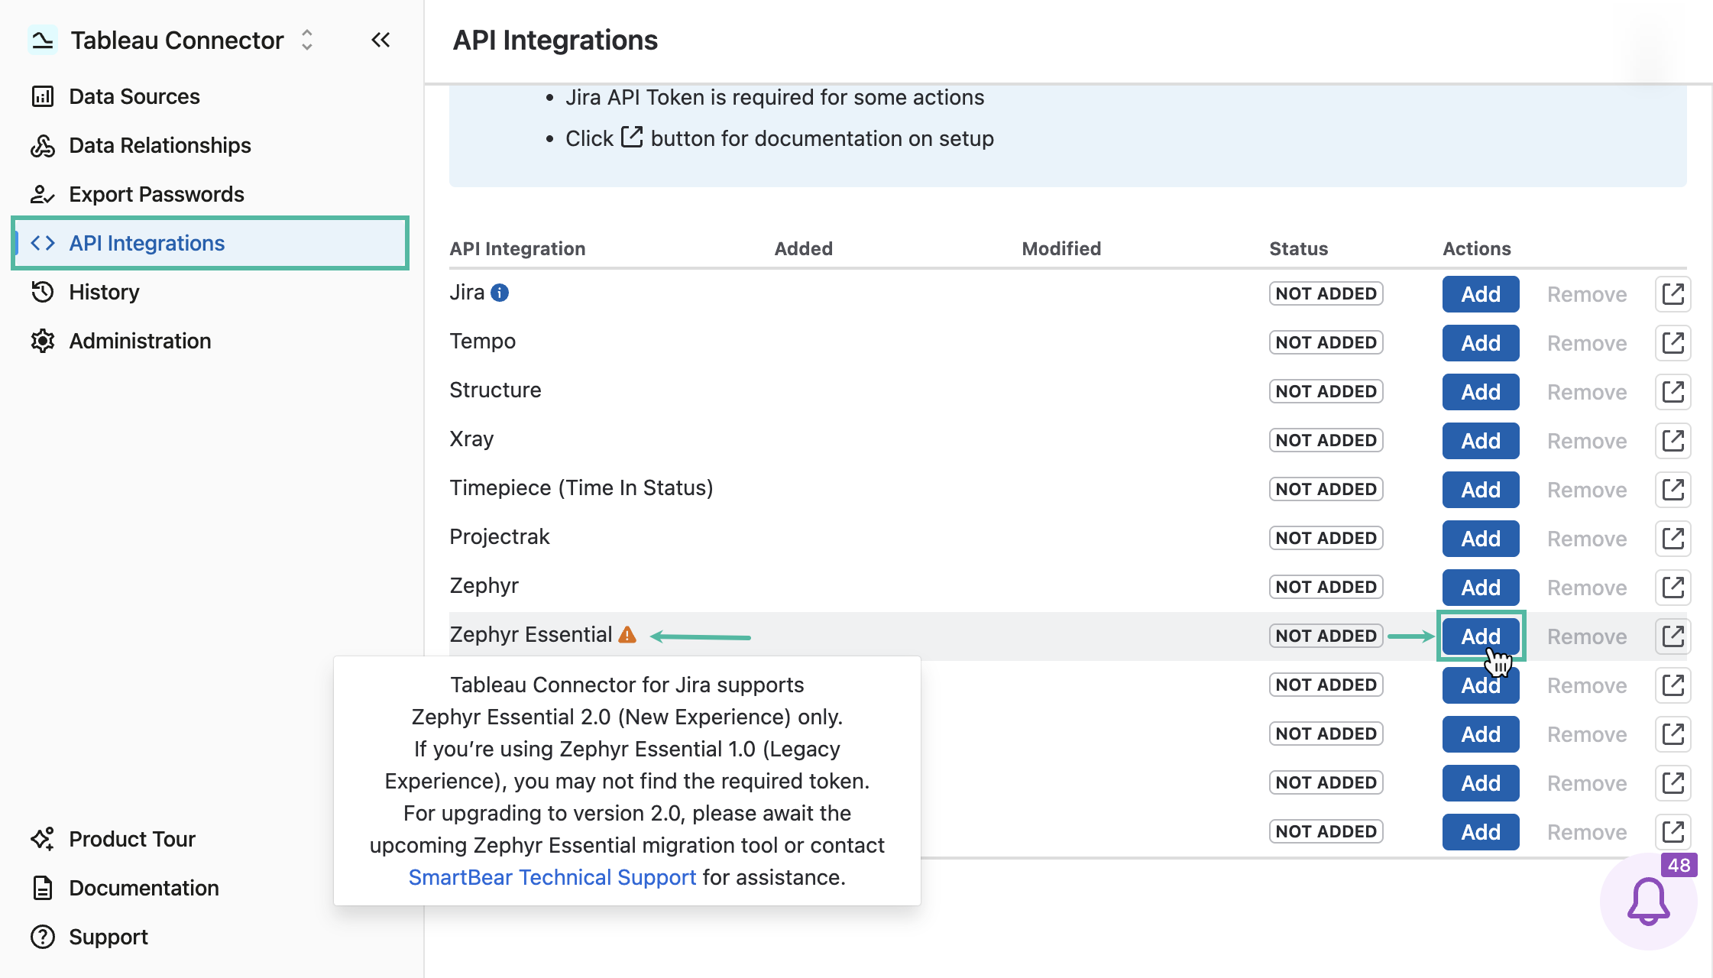Open Data Sources in the sidebar
Viewport: 1713px width, 978px height.
tap(210, 96)
